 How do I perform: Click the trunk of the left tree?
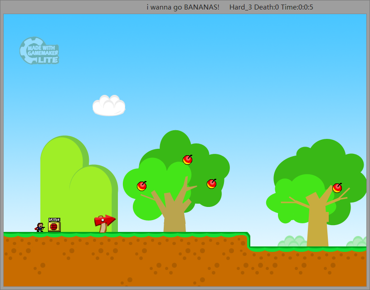click(175, 218)
